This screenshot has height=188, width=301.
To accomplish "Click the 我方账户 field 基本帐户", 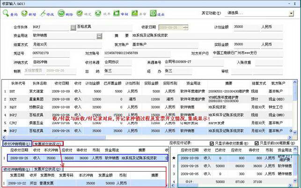I will click(165, 45).
